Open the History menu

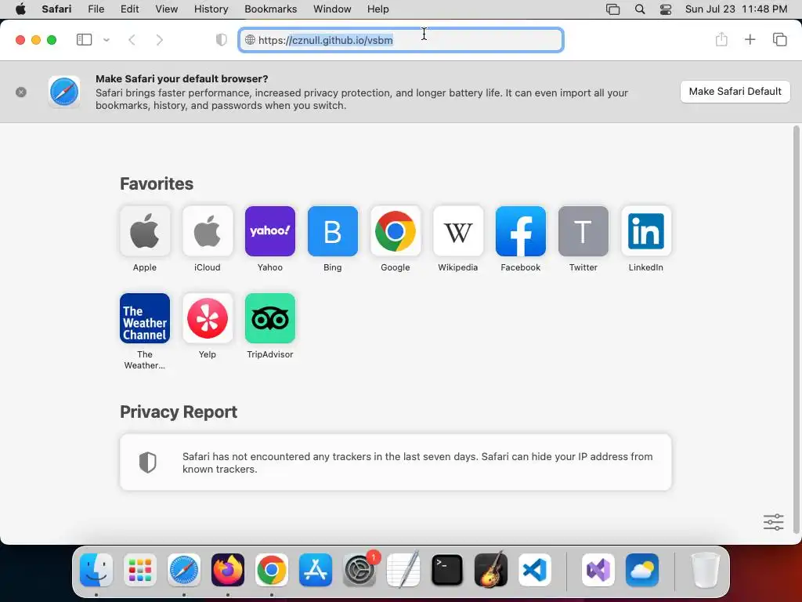click(x=211, y=9)
